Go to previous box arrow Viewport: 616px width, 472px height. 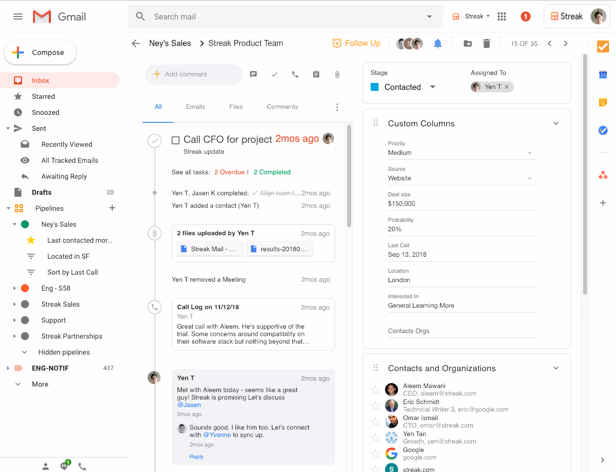[x=550, y=43]
